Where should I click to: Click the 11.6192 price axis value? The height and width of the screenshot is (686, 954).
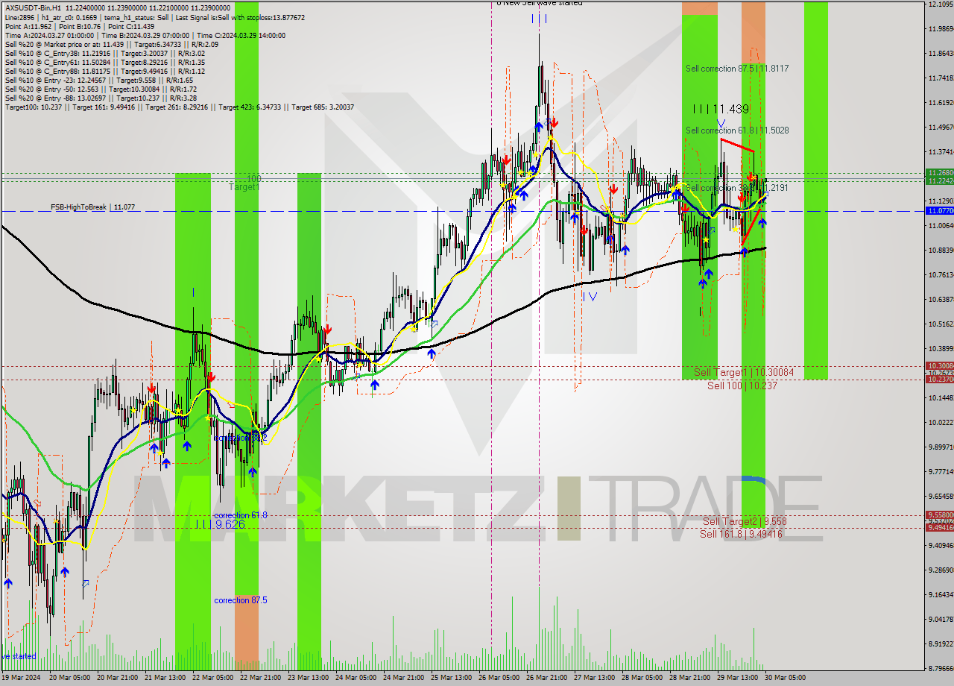pyautogui.click(x=940, y=102)
